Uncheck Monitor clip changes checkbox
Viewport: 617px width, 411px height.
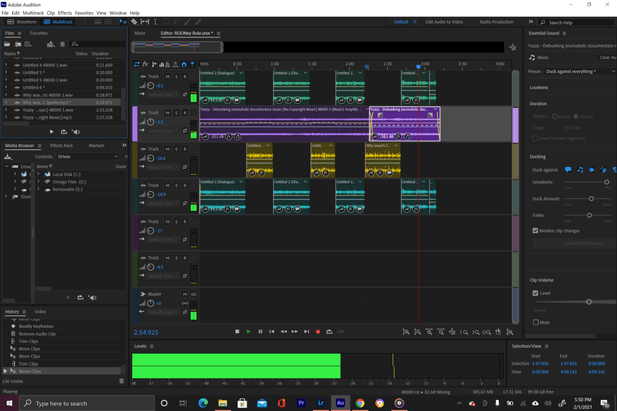pos(536,231)
